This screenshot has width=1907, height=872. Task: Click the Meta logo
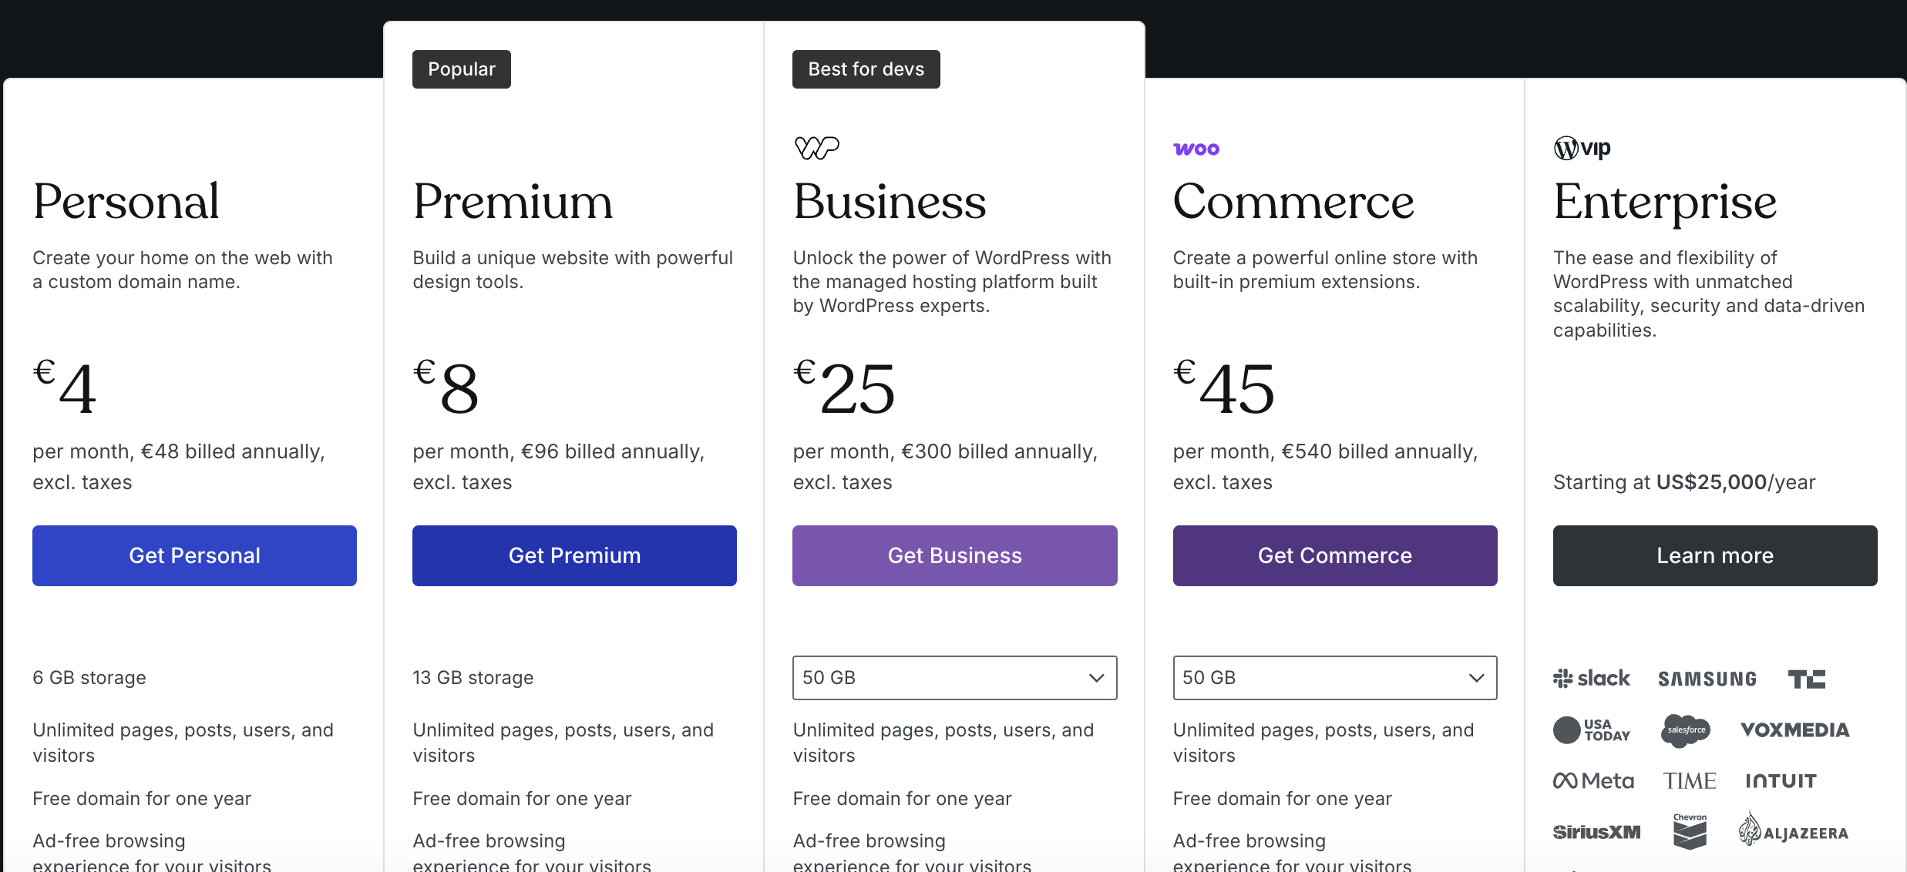click(1593, 781)
